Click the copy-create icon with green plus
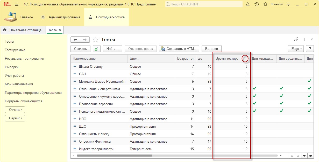 (96, 49)
